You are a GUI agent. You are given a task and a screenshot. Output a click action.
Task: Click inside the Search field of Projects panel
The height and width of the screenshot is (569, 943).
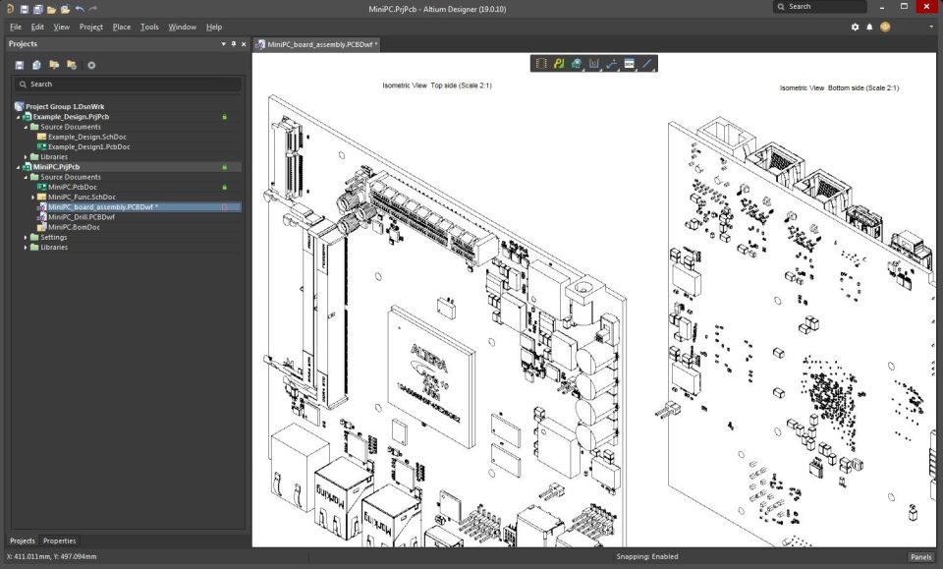128,84
